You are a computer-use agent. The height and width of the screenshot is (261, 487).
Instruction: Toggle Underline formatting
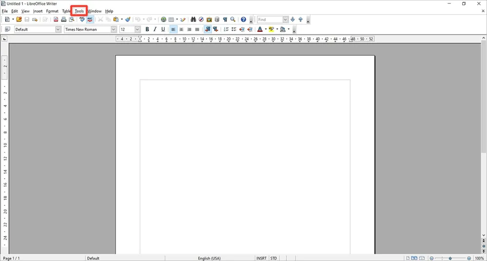(x=163, y=29)
